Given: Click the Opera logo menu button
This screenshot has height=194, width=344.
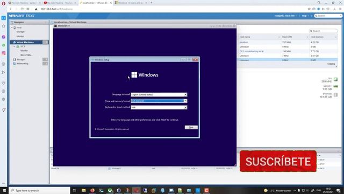Looking at the screenshot, I should point(3,3).
